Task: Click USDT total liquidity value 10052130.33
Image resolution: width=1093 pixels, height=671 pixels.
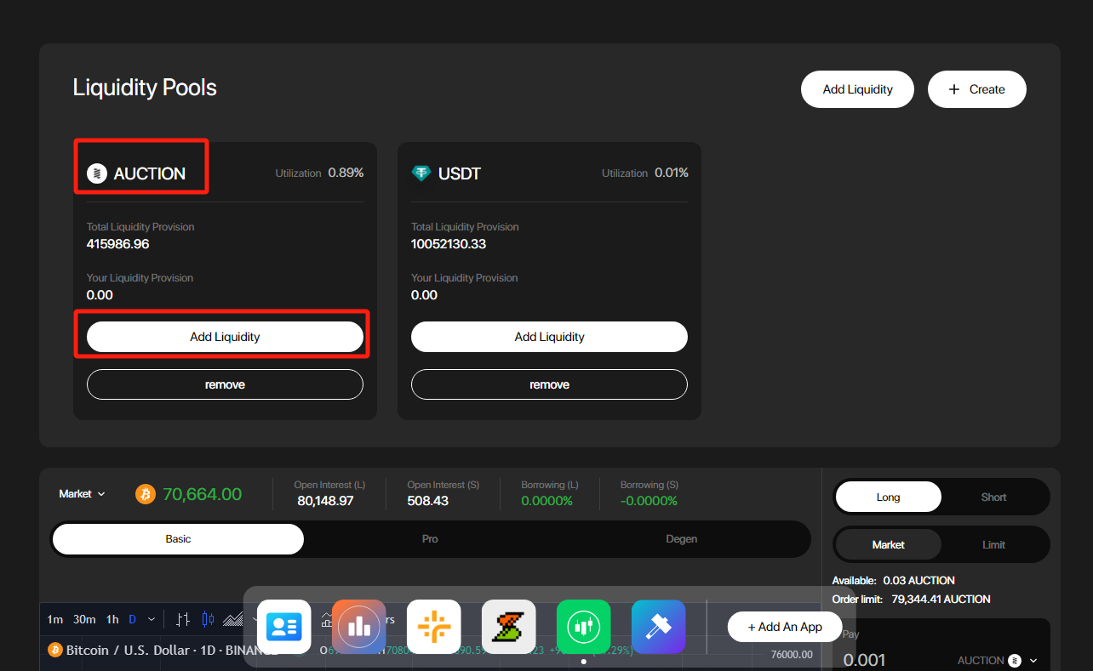Action: tap(449, 244)
